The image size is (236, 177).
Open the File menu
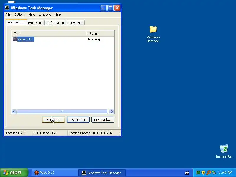point(8,14)
